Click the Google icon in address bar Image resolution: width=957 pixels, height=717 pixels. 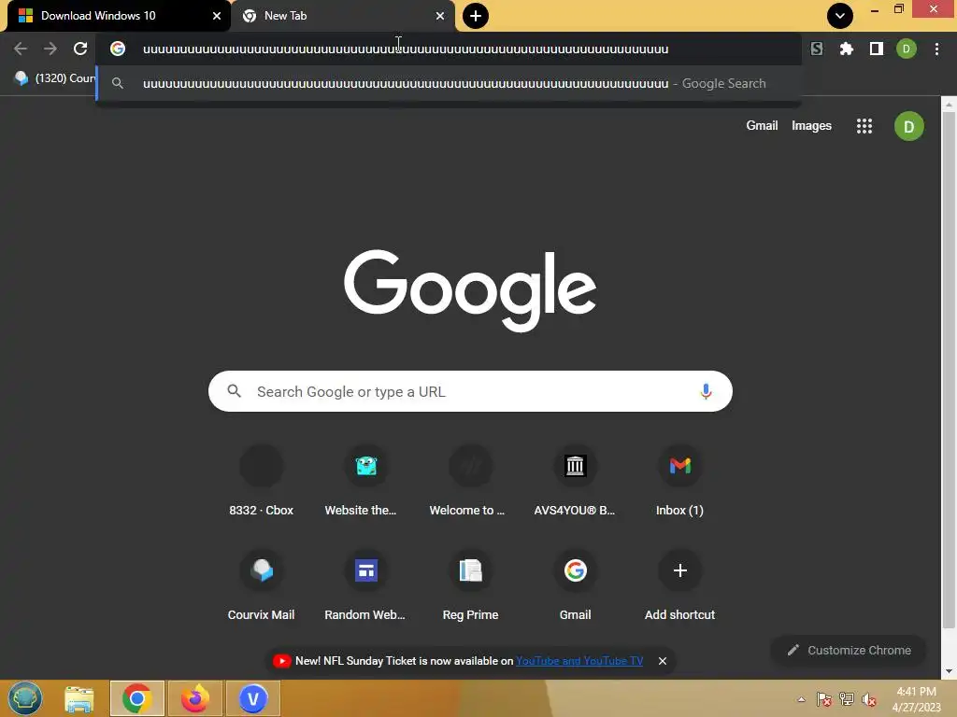point(118,49)
